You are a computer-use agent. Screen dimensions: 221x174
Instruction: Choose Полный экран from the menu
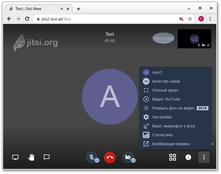coord(176,90)
